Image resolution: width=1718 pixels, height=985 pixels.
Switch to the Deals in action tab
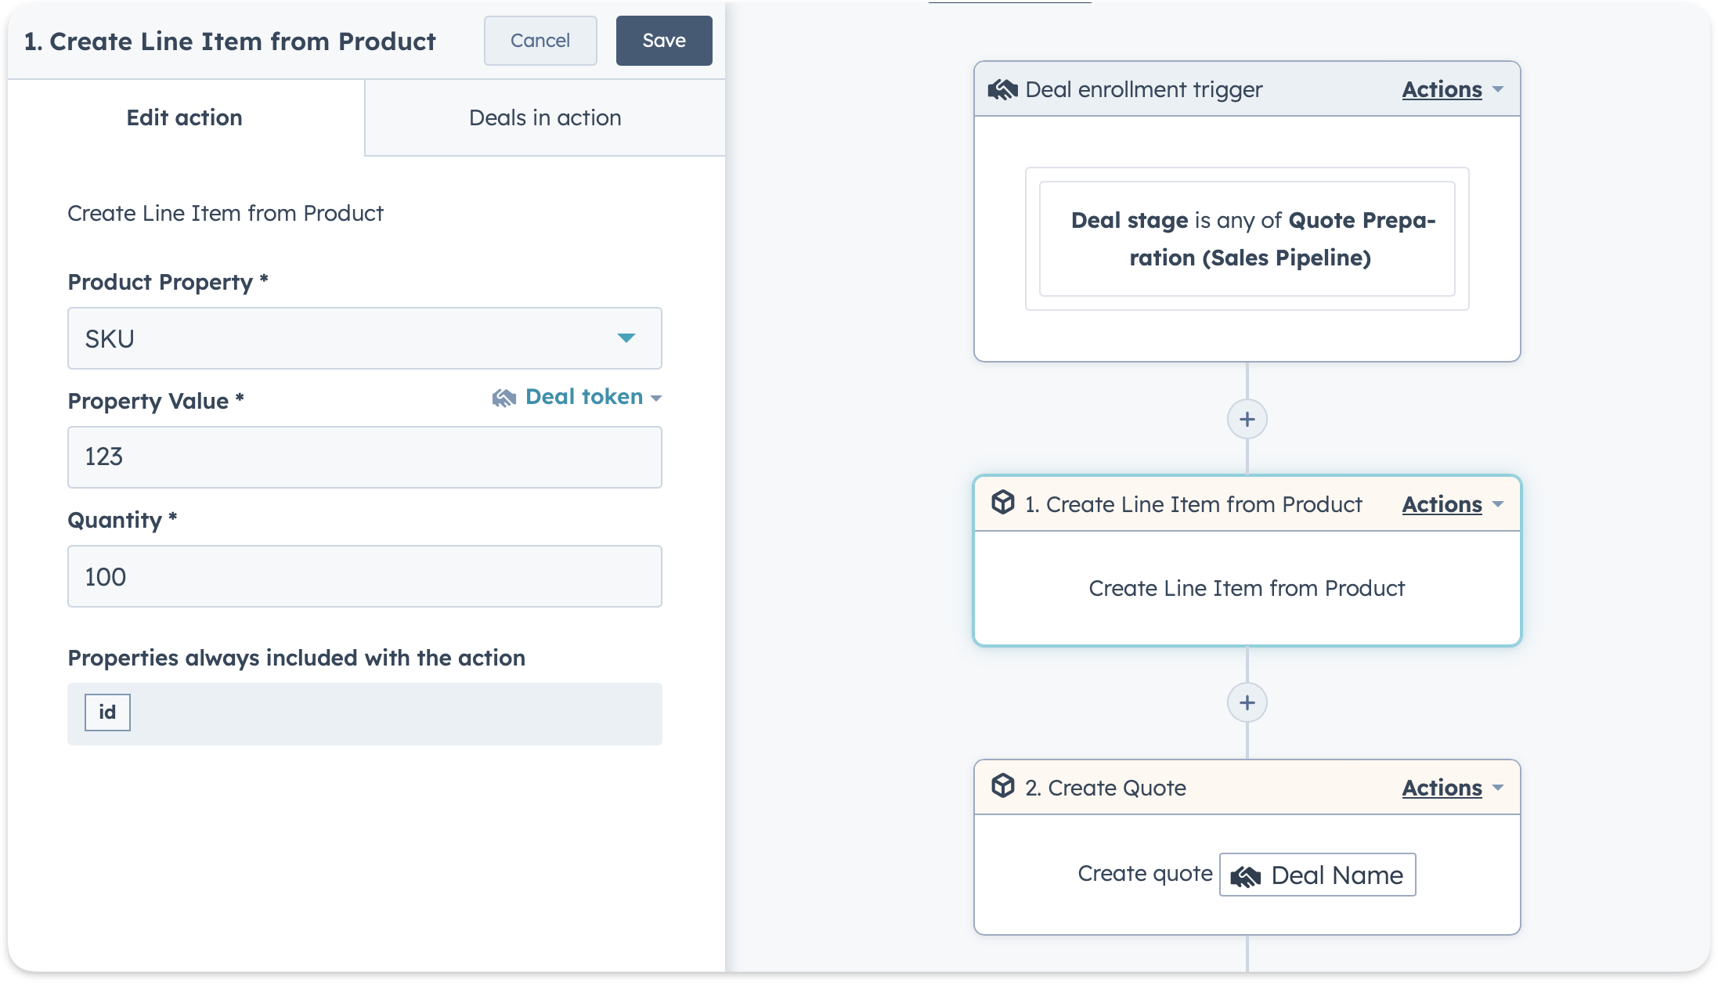coord(547,118)
